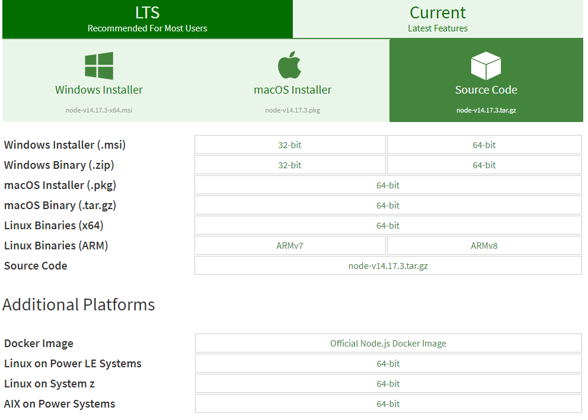Get the 64-bit macOS Binary (.tar.gz)

click(388, 206)
